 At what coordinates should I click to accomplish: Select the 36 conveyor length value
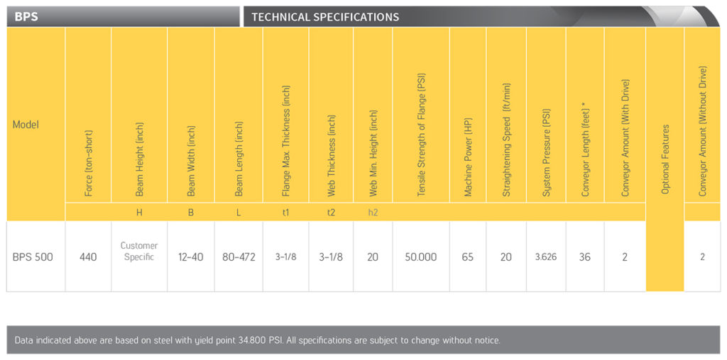(584, 257)
